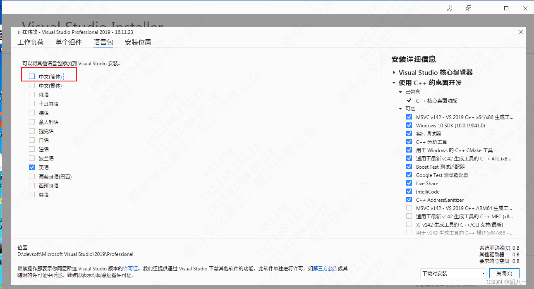
Task: Open the feedback icon in title bar
Action: pyautogui.click(x=468, y=8)
